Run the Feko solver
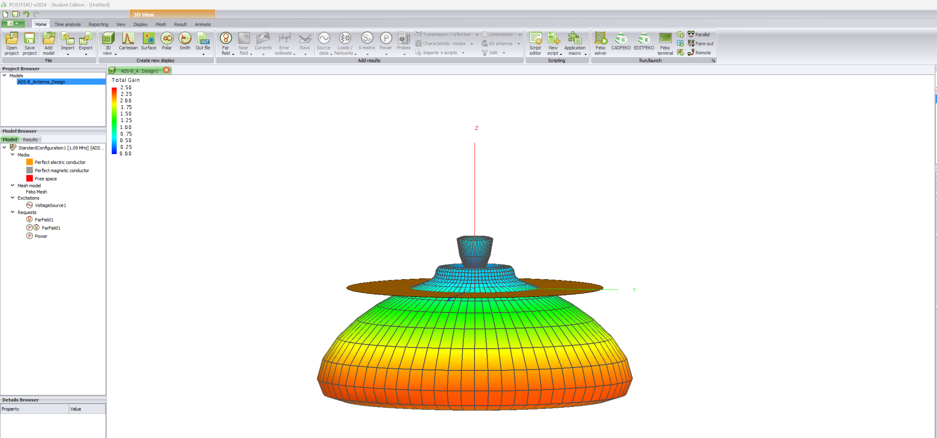 600,43
